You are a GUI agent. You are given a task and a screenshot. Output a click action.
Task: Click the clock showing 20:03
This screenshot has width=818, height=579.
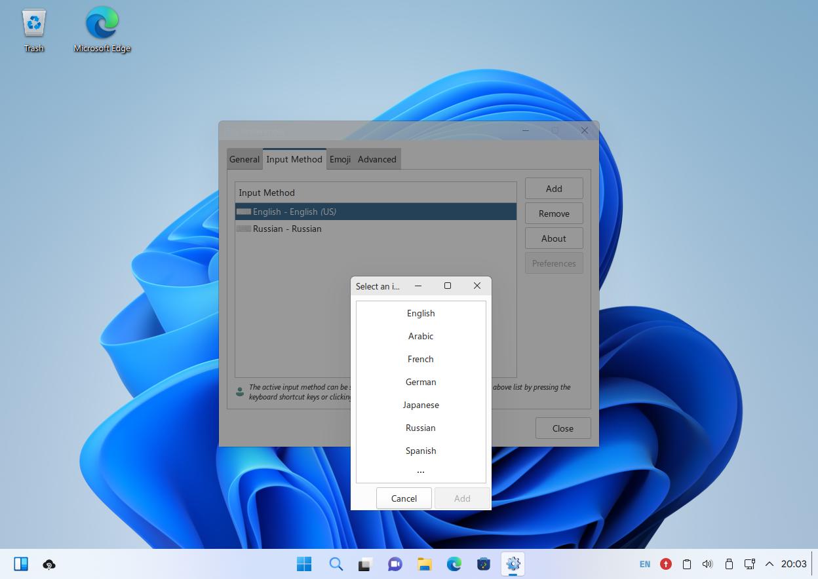[x=794, y=564]
